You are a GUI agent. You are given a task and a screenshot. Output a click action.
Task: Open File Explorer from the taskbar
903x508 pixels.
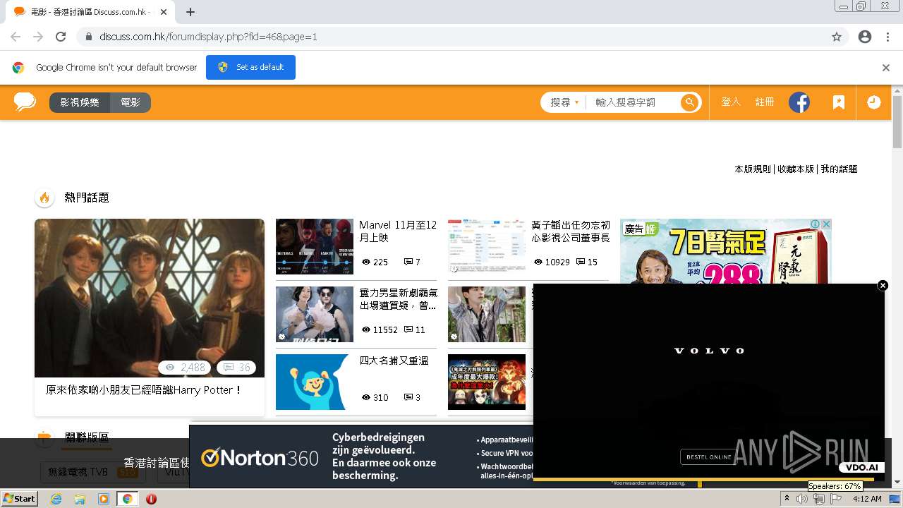80,499
